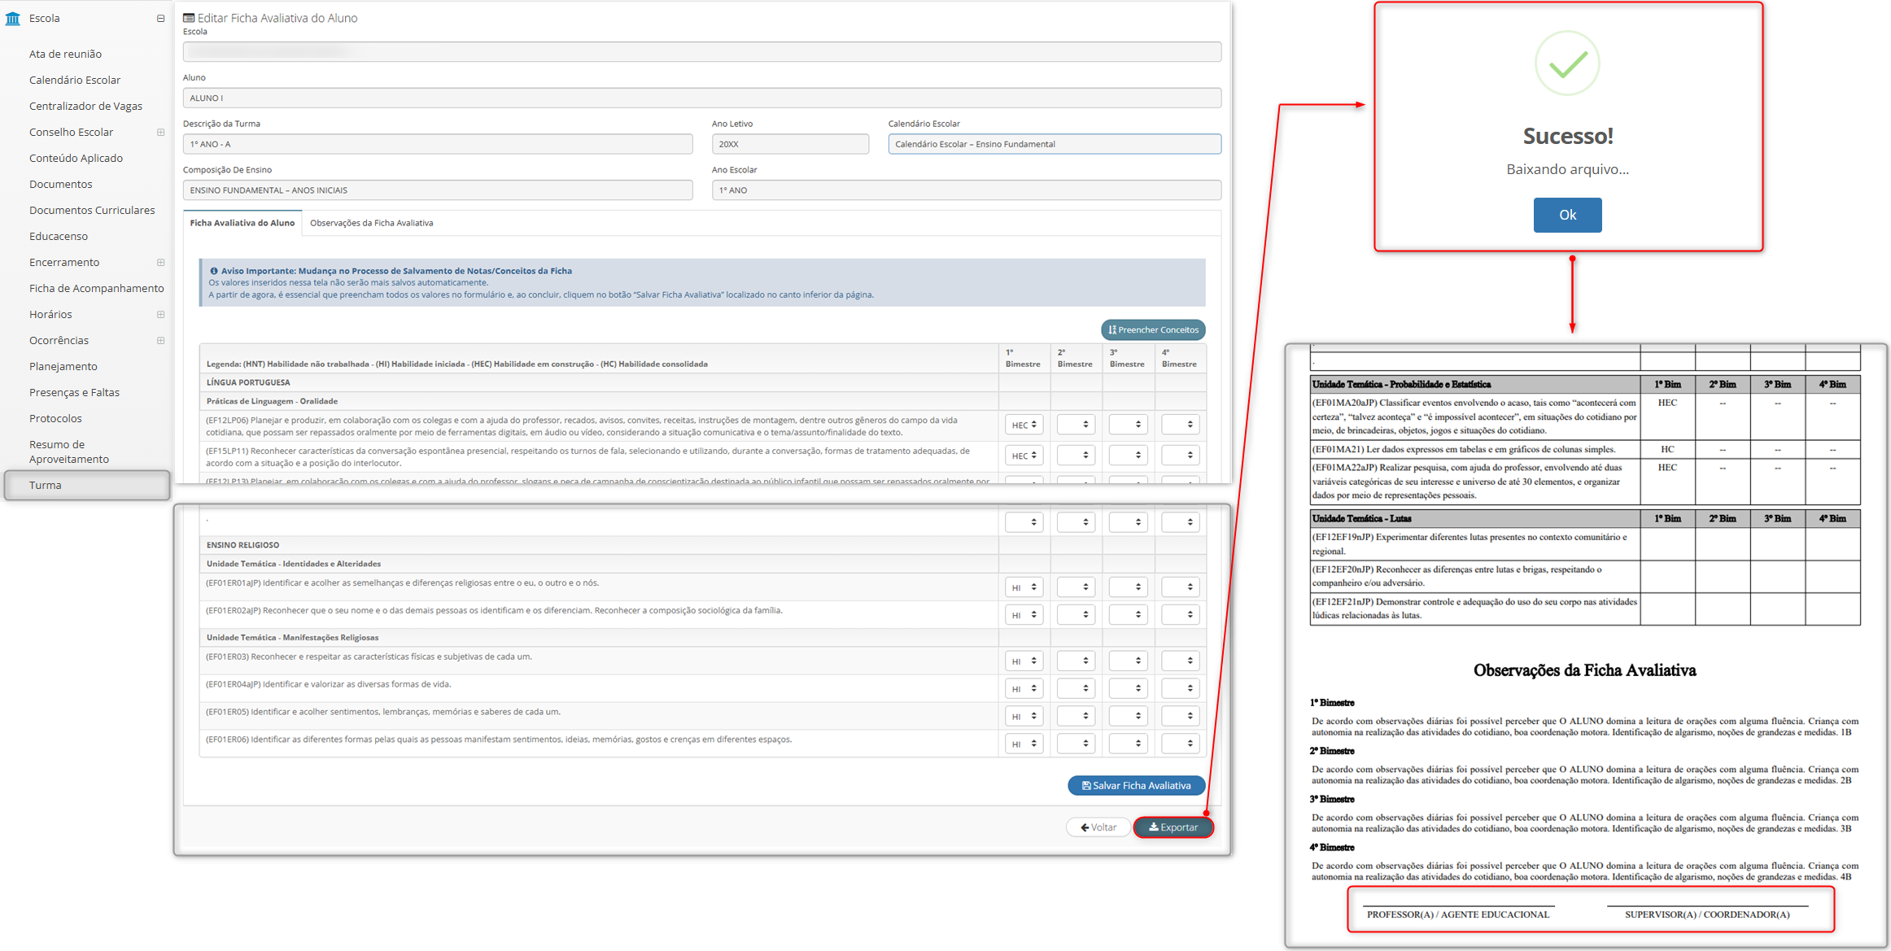Open 1º Bimestre dropdown for EF01ER02aJP
1891x951 pixels.
(x=1024, y=615)
